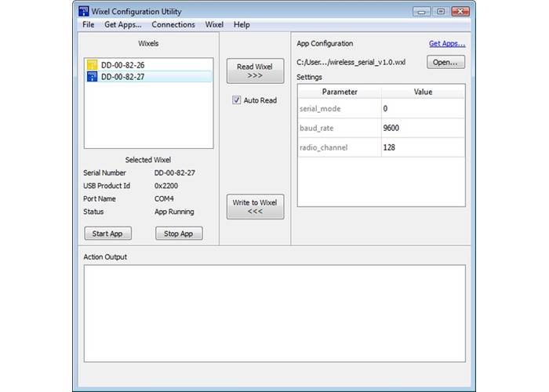Select DD-00-82-26 in the Wixels list
The width and height of the screenshot is (549, 392).
point(122,65)
